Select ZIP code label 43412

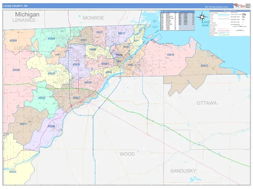coord(204,66)
